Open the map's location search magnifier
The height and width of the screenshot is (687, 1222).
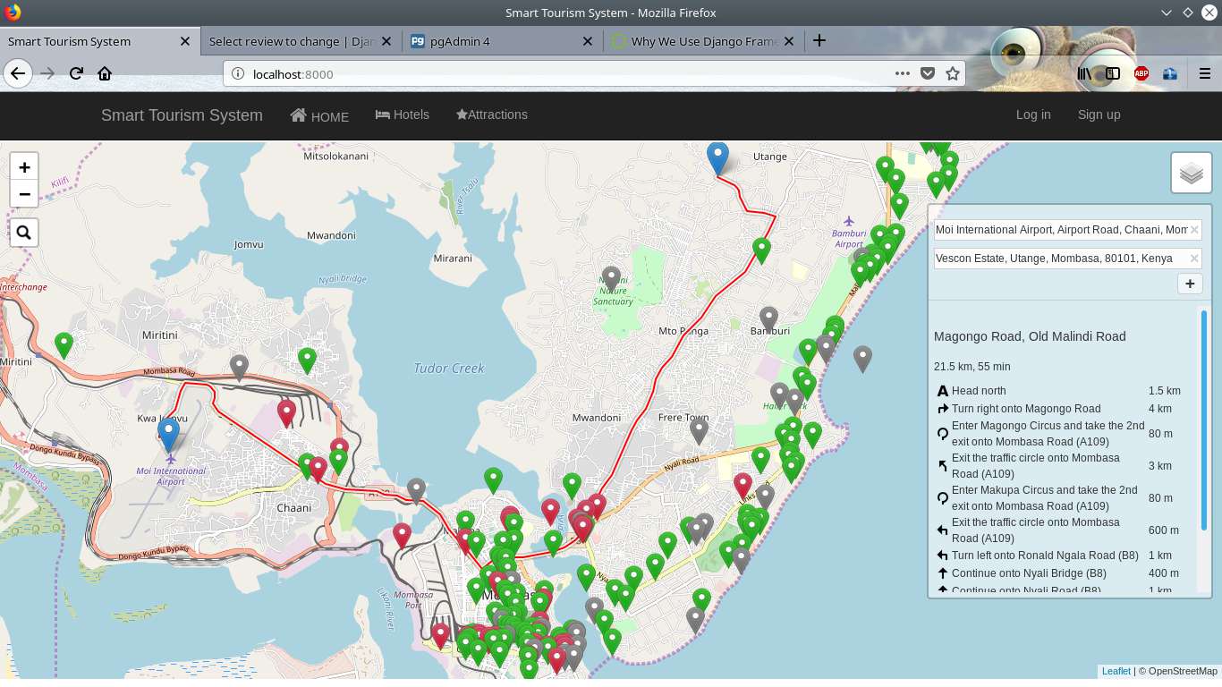point(24,232)
